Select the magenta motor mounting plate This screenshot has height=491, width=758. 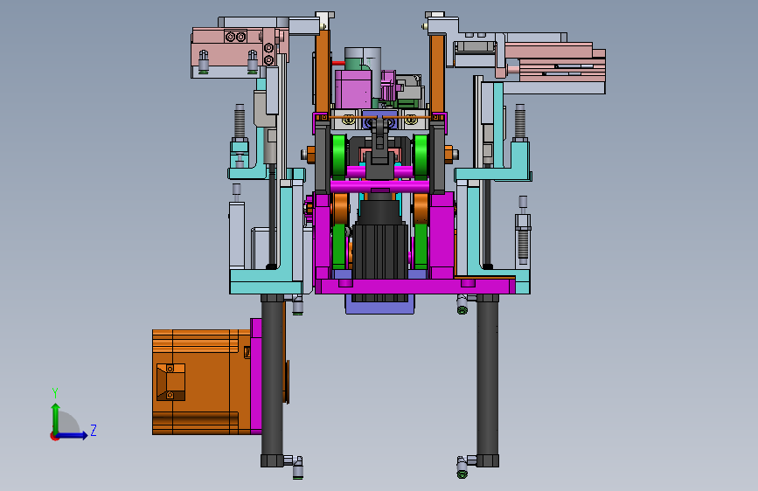coord(256,376)
